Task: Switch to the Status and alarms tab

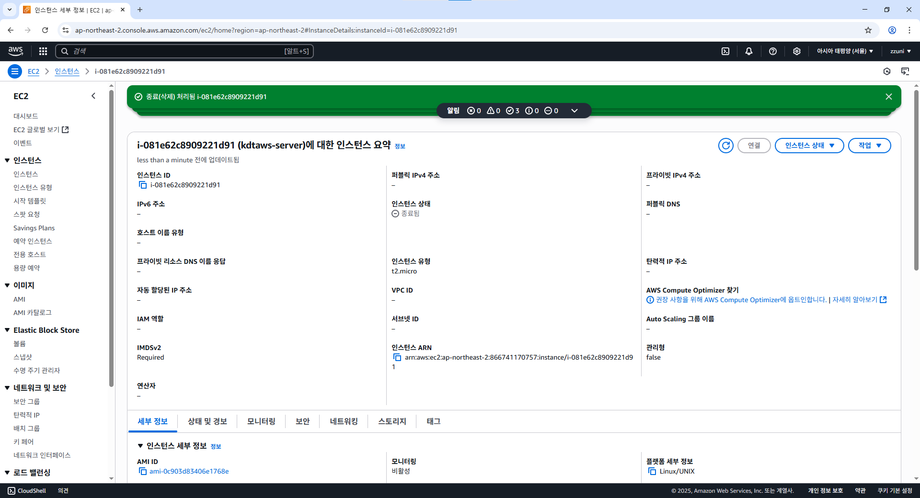Action: (x=207, y=421)
